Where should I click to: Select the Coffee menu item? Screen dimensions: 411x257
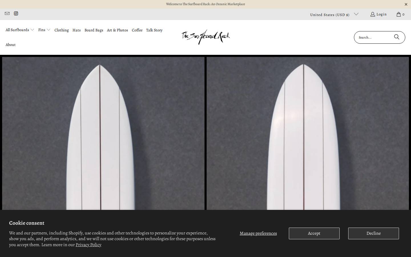pos(137,30)
